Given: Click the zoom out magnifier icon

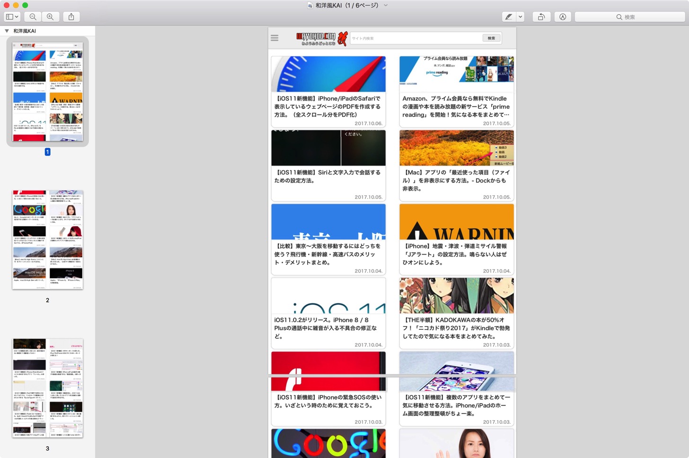Looking at the screenshot, I should click(x=33, y=17).
